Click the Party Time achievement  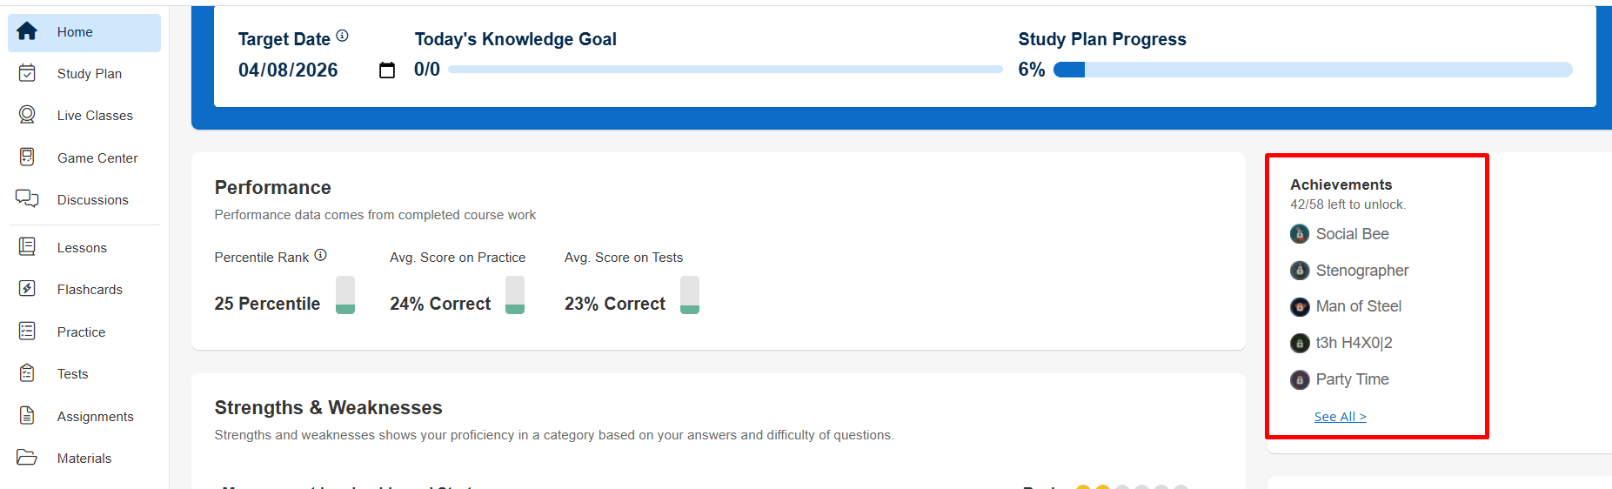[1352, 379]
